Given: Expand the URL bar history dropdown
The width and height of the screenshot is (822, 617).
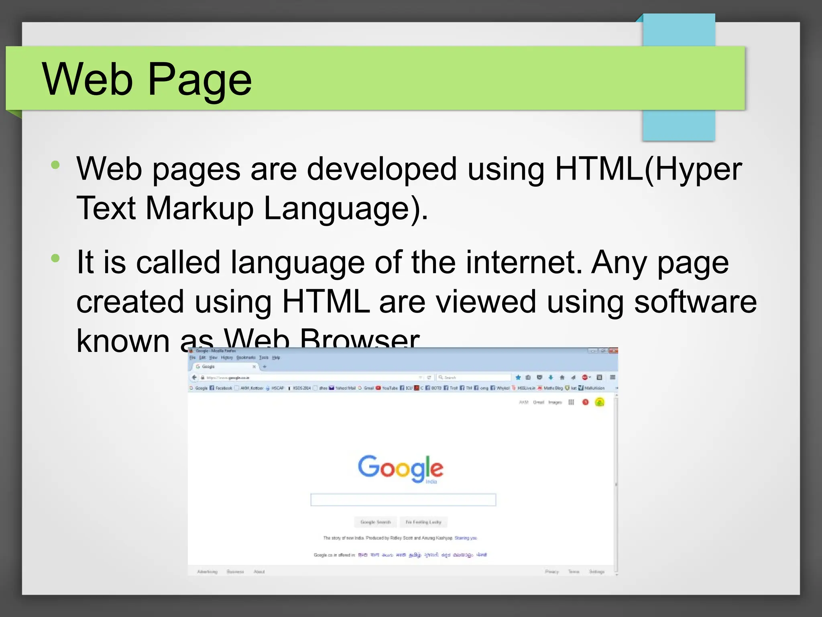Looking at the screenshot, I should click(x=420, y=377).
